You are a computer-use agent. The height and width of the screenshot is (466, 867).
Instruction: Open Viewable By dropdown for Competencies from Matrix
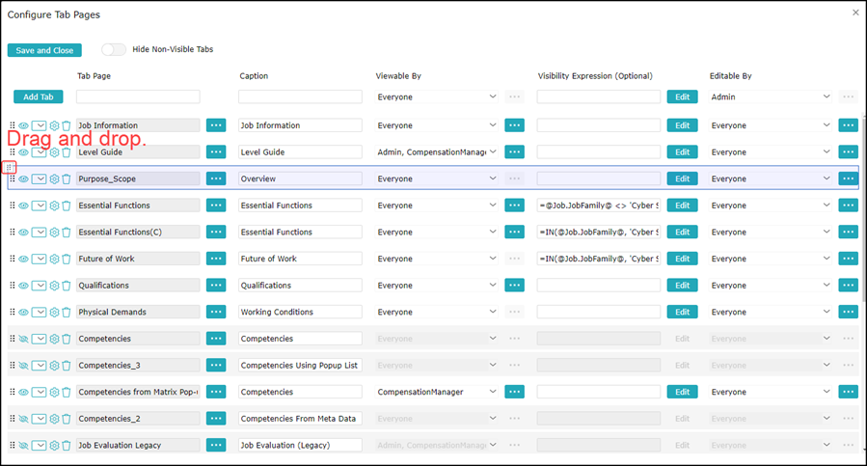click(x=493, y=392)
